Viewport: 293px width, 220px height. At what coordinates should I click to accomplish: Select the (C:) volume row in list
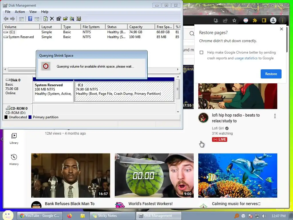tap(92, 32)
